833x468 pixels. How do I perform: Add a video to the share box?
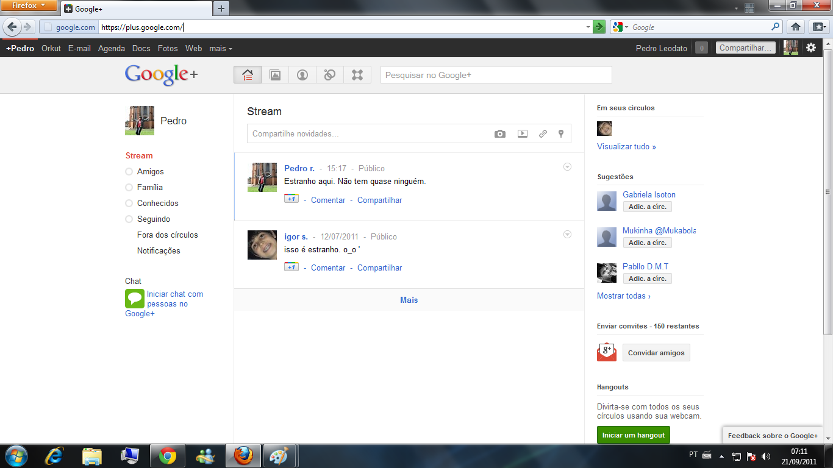point(523,134)
